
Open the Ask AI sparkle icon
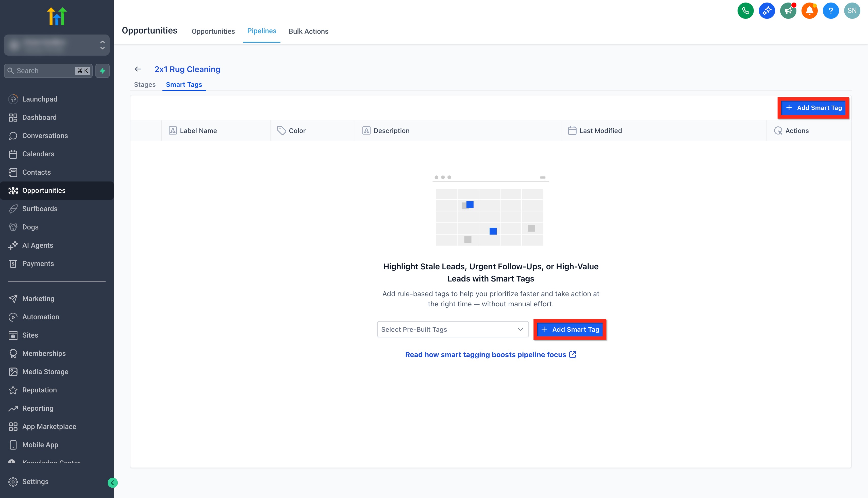point(766,11)
